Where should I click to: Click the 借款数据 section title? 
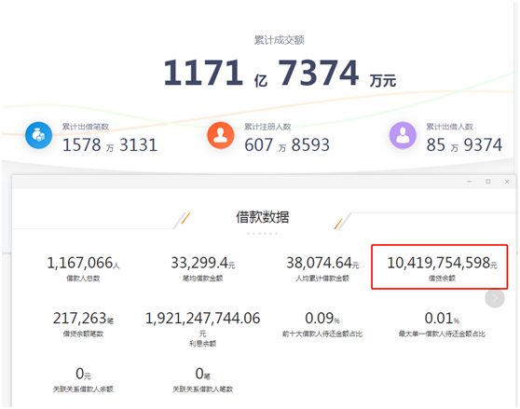(x=262, y=217)
